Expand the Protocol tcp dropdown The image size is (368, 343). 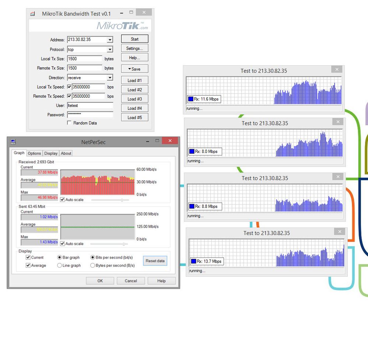[110, 49]
